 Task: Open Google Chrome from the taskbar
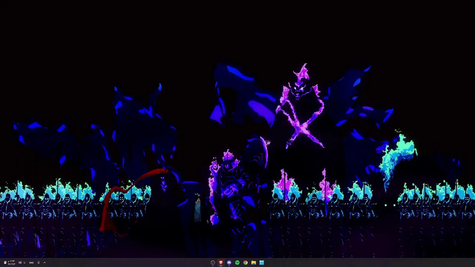click(245, 263)
